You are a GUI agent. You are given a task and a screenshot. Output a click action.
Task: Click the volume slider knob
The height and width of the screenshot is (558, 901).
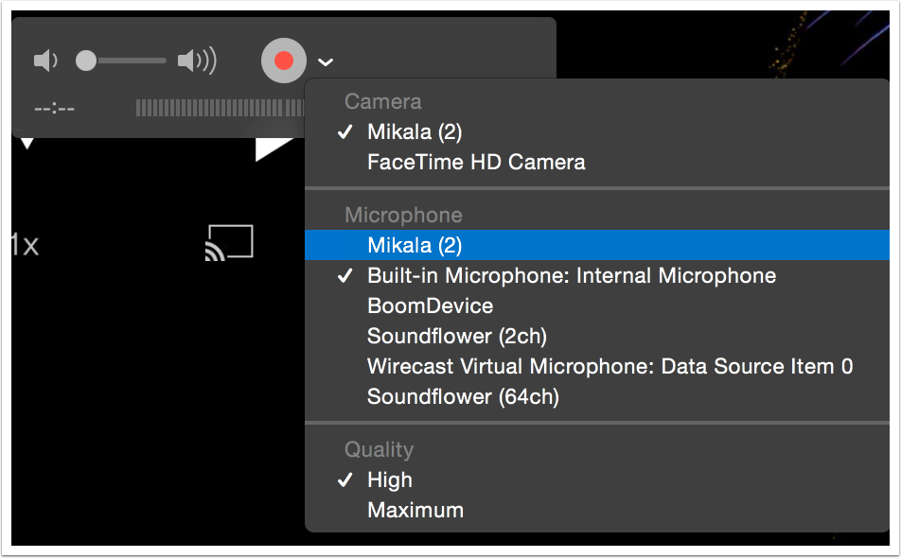[86, 61]
